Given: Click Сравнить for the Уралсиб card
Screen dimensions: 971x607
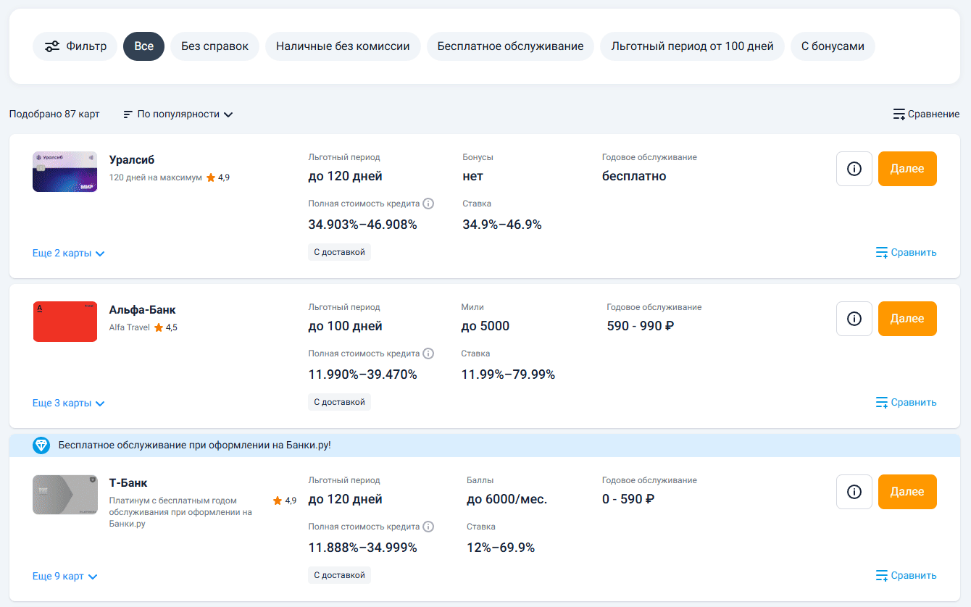Looking at the screenshot, I should (906, 253).
